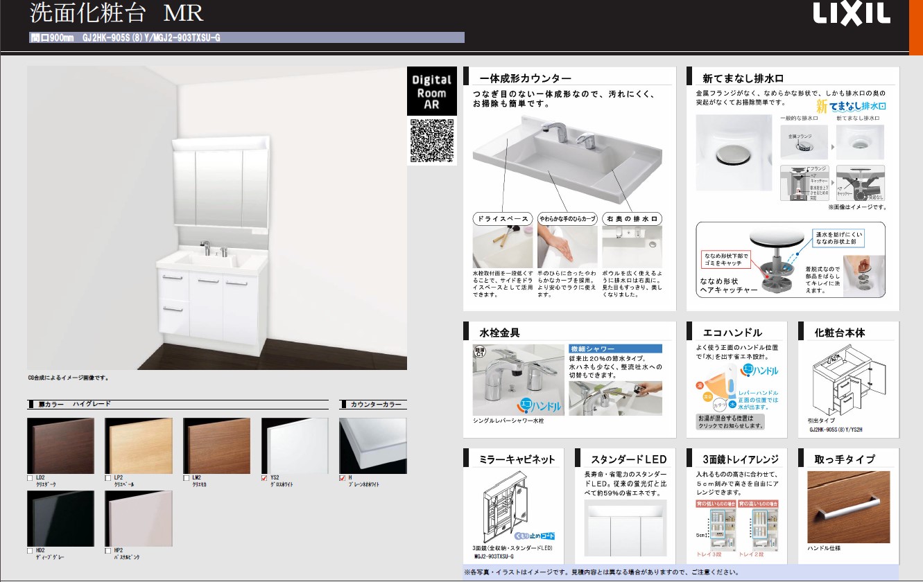
Task: Click the tray arrangement diagram
Action: point(736,528)
